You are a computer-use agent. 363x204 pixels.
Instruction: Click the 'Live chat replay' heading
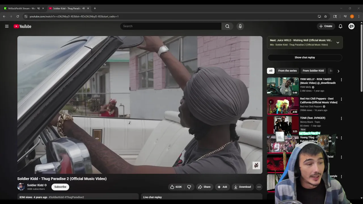pyautogui.click(x=152, y=197)
